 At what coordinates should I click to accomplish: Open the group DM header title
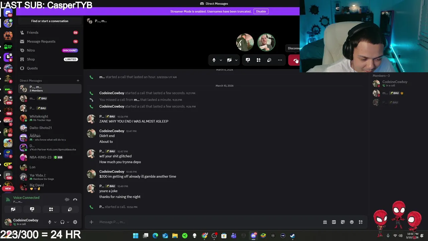(x=101, y=21)
